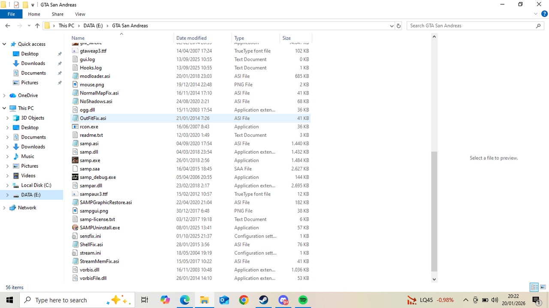
Task: Expand the Quick access tree node
Action: pos(4,44)
